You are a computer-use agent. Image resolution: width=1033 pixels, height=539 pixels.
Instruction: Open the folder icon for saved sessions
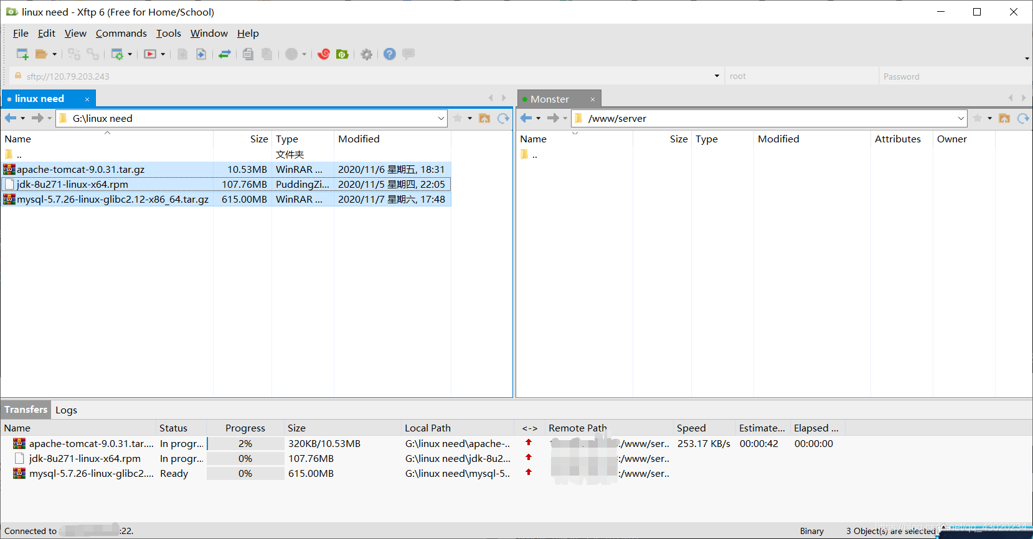(x=41, y=54)
